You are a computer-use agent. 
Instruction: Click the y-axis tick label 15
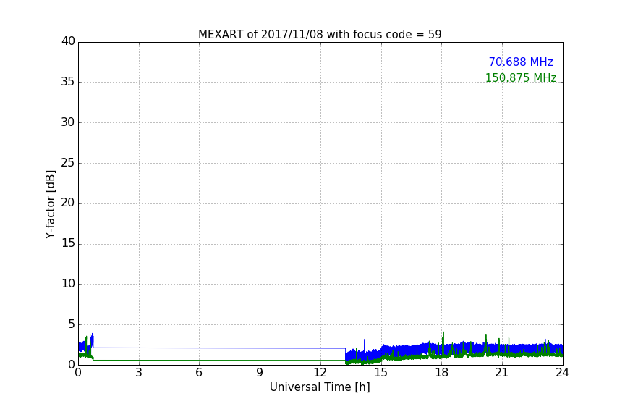click(x=68, y=243)
